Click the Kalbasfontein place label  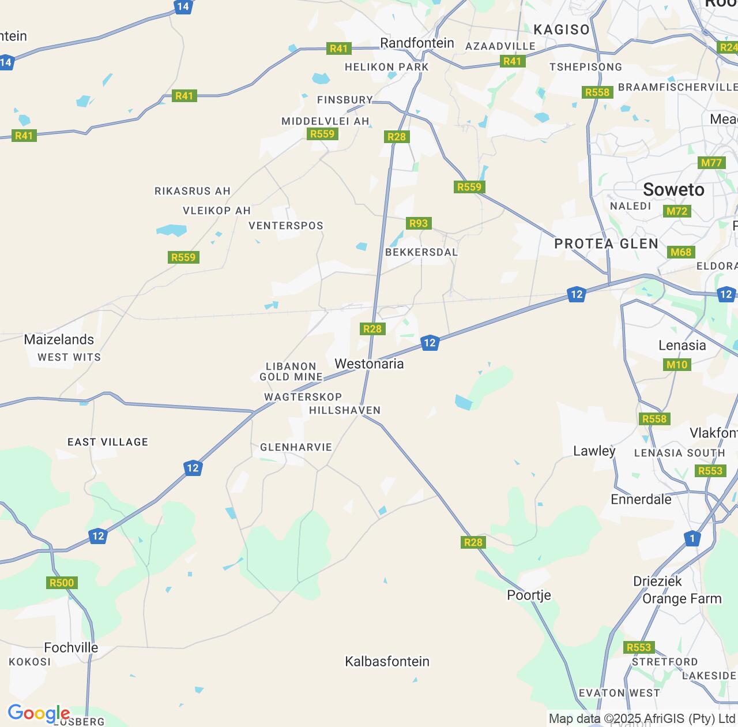tap(387, 662)
